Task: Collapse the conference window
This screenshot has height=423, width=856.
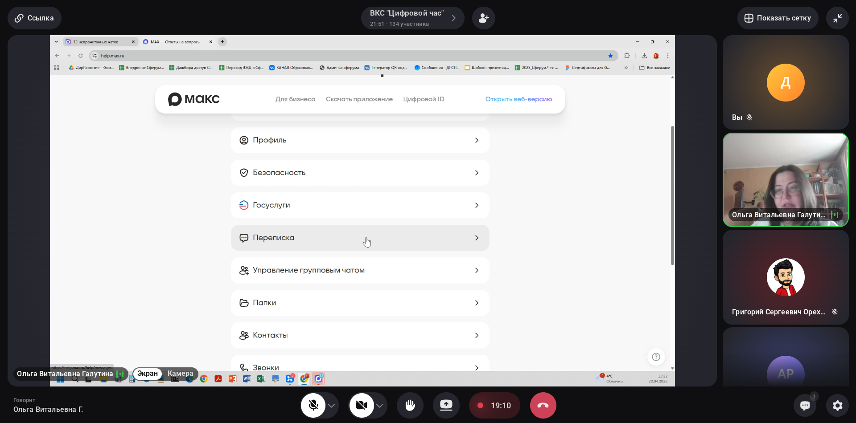Action: [x=837, y=18]
